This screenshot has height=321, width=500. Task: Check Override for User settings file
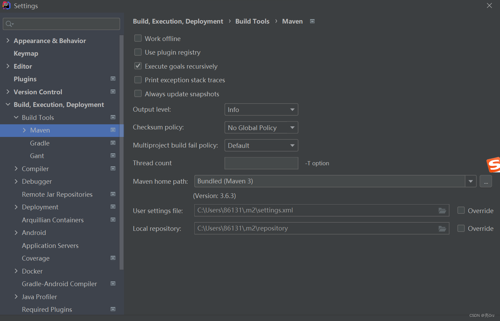(x=461, y=210)
